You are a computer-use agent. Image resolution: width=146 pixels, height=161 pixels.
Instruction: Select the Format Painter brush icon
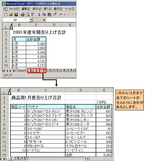(x=55, y=14)
